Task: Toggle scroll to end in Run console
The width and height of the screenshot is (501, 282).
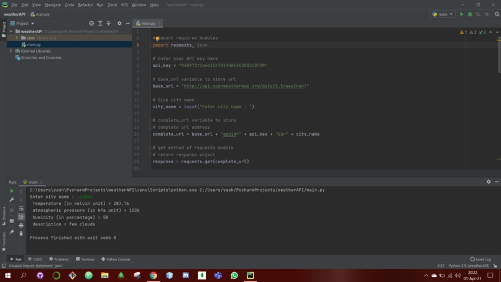Action: click(x=21, y=217)
